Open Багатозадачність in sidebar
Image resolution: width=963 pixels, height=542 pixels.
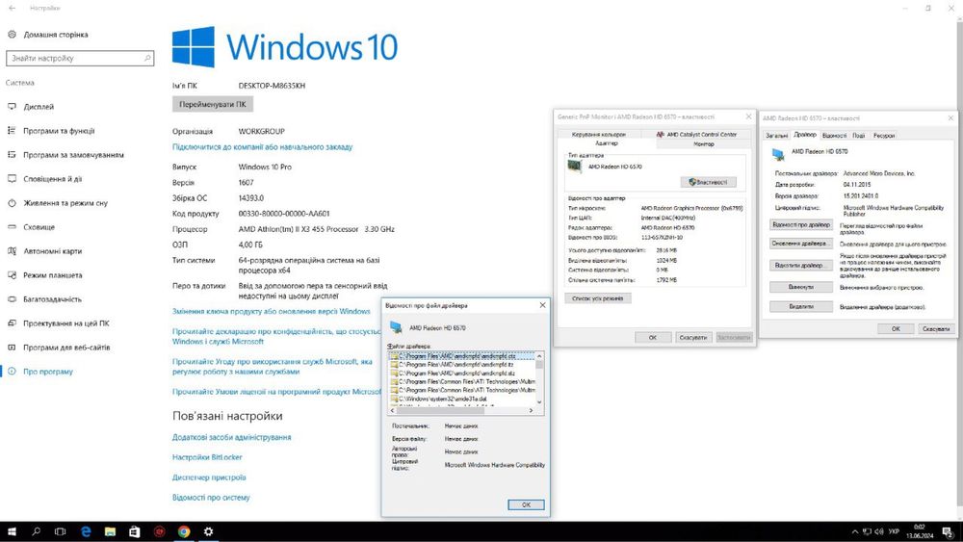point(52,299)
